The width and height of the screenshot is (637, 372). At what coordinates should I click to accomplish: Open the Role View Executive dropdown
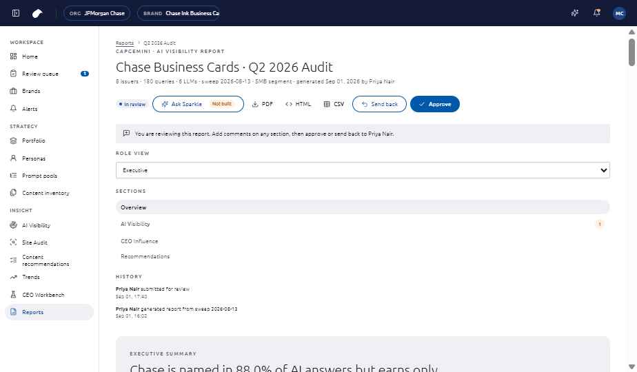click(363, 170)
